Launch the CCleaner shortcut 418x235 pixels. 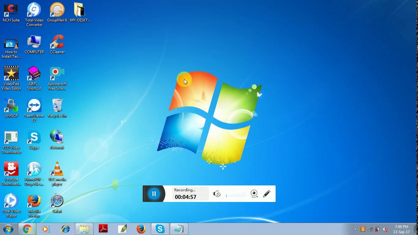click(x=57, y=44)
